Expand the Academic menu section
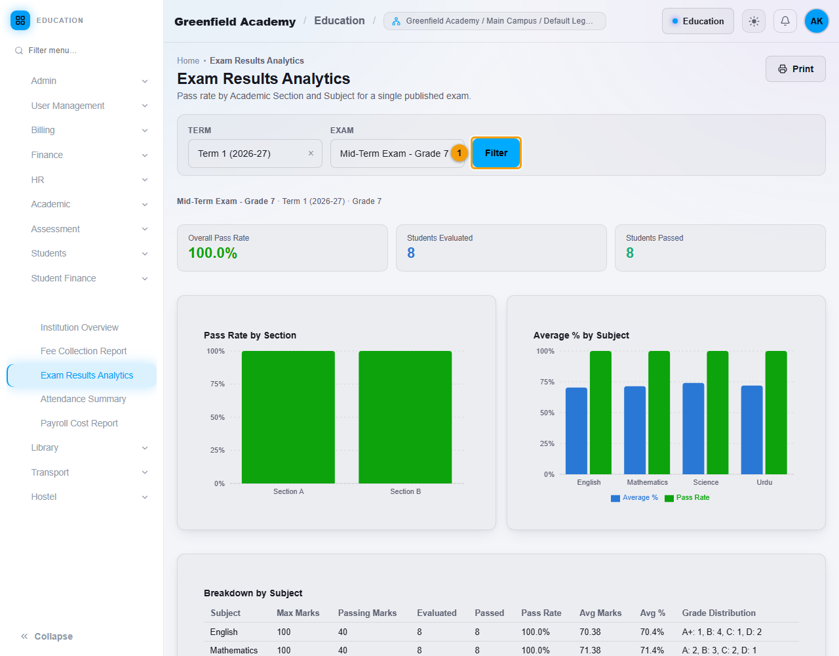This screenshot has height=656, width=839. (x=89, y=204)
